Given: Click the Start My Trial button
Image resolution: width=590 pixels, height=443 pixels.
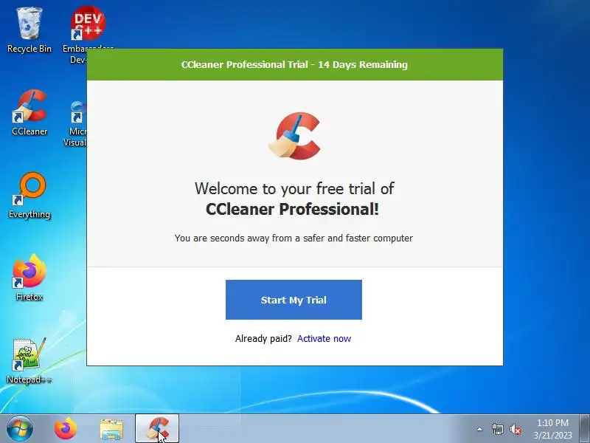Looking at the screenshot, I should [294, 300].
